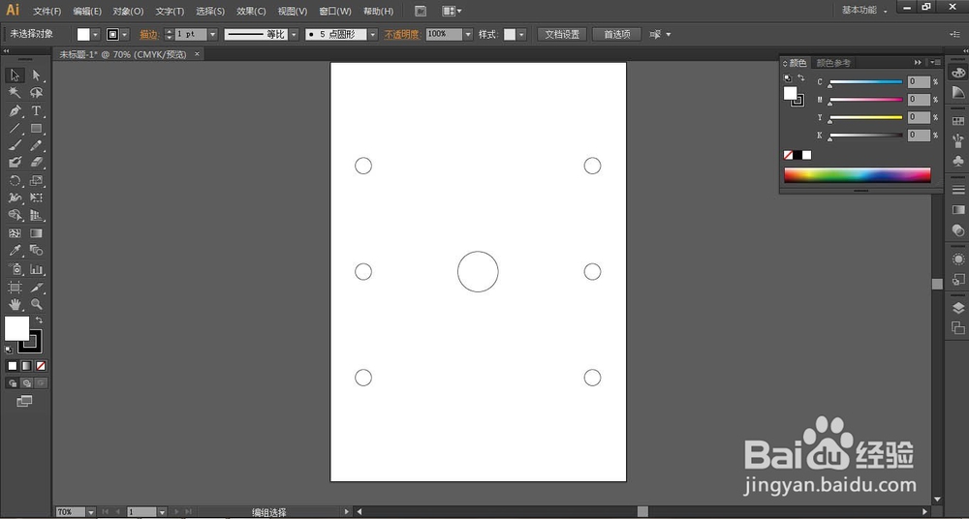This screenshot has height=519, width=969.
Task: Select the Selection (black arrow) tool
Action: (x=15, y=76)
